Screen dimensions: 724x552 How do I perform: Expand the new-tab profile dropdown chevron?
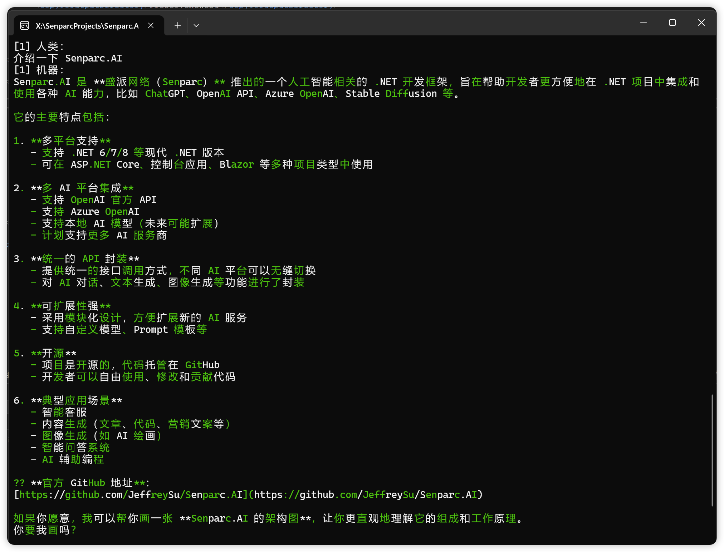pyautogui.click(x=196, y=25)
